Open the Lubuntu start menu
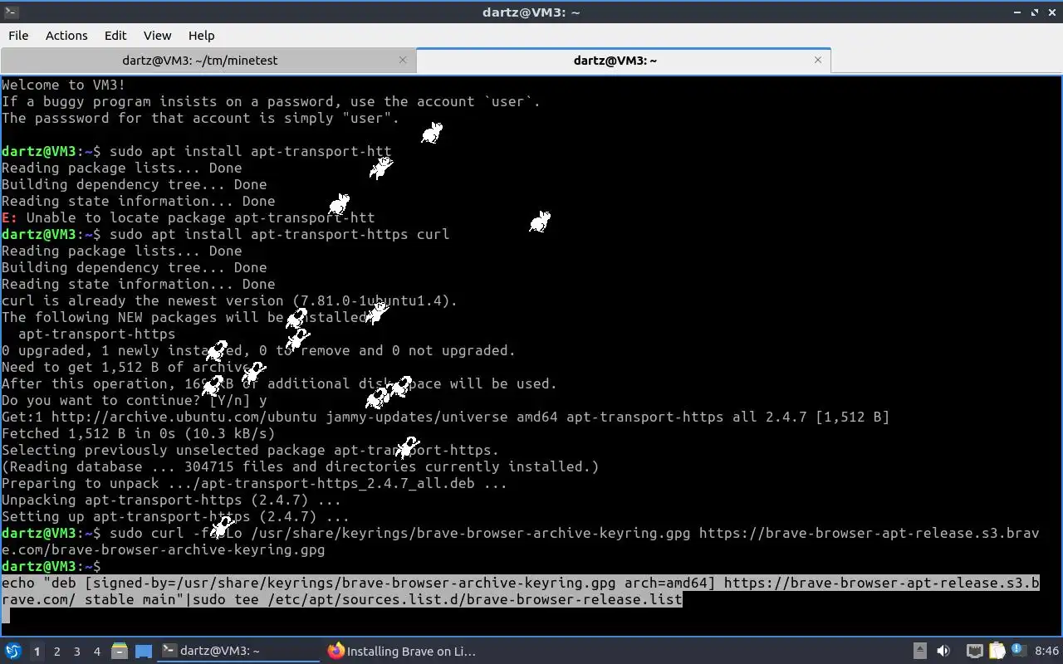1063x664 pixels. click(12, 652)
